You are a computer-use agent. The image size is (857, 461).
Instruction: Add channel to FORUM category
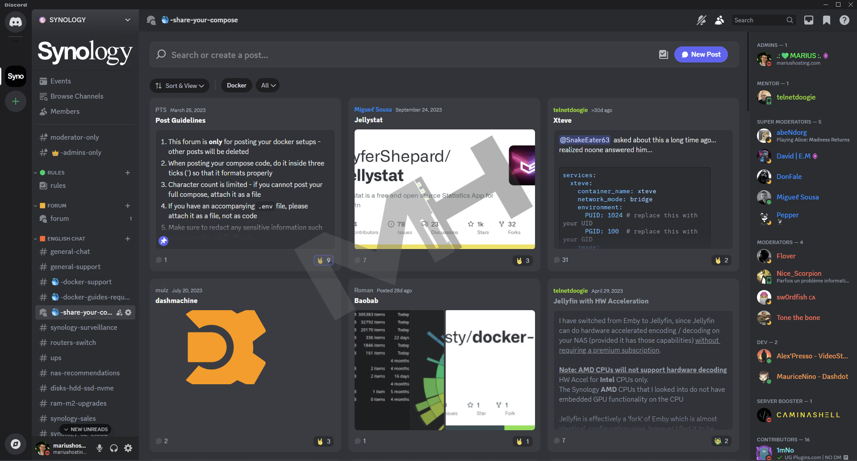[x=128, y=206]
